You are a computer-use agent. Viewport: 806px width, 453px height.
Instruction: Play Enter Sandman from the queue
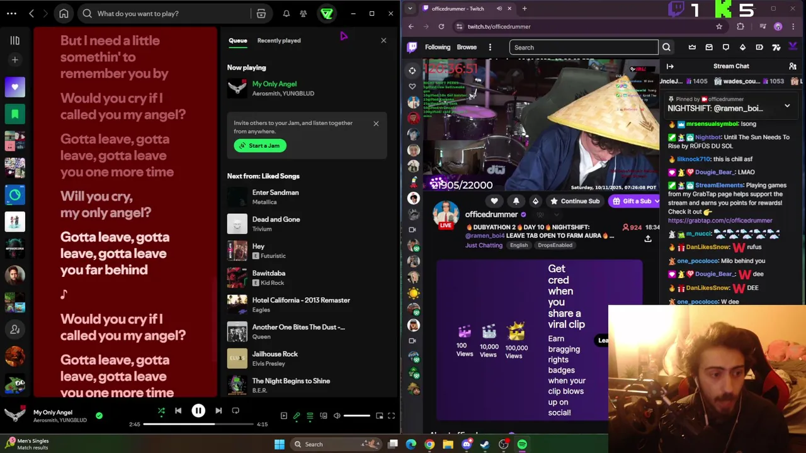click(x=307, y=197)
